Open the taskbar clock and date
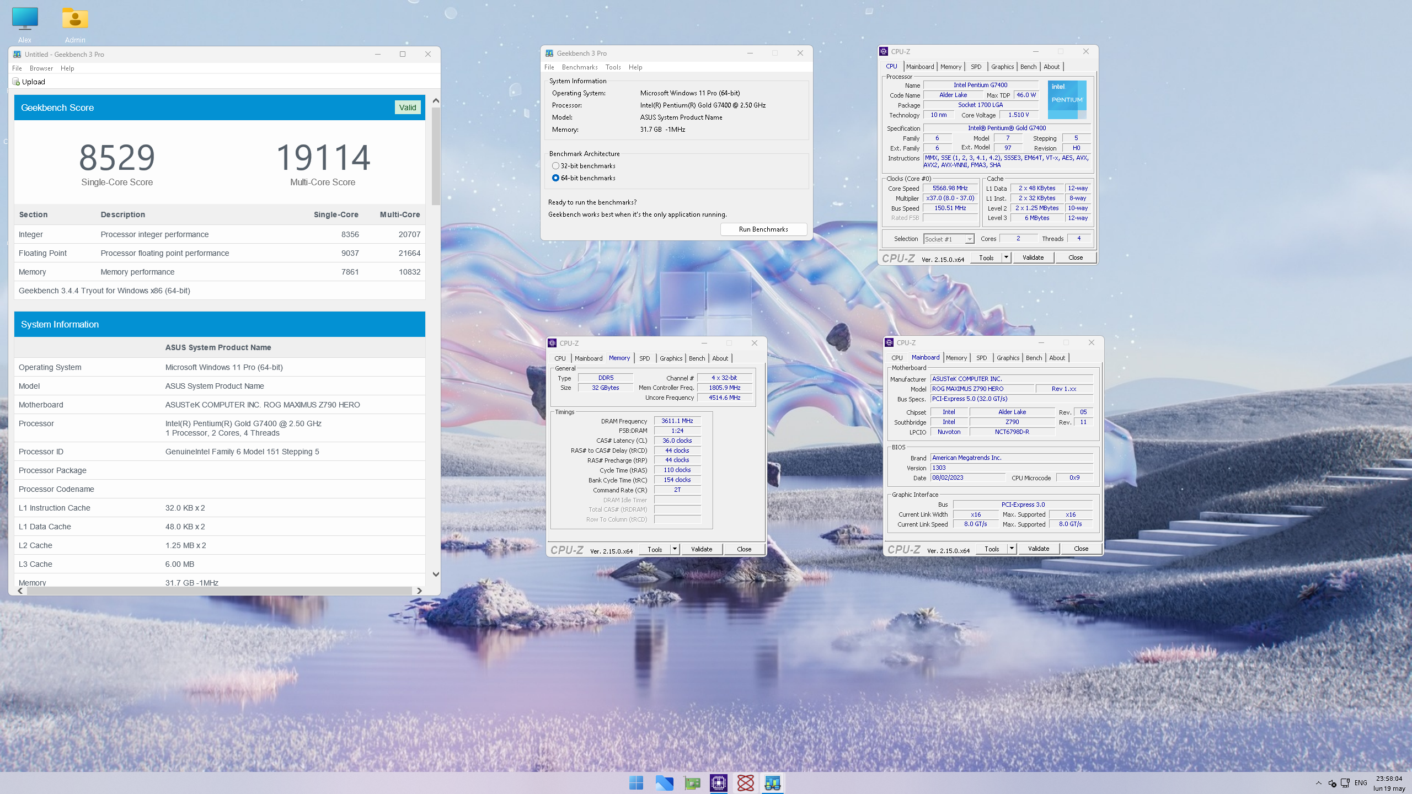This screenshot has height=794, width=1412. 1389,783
